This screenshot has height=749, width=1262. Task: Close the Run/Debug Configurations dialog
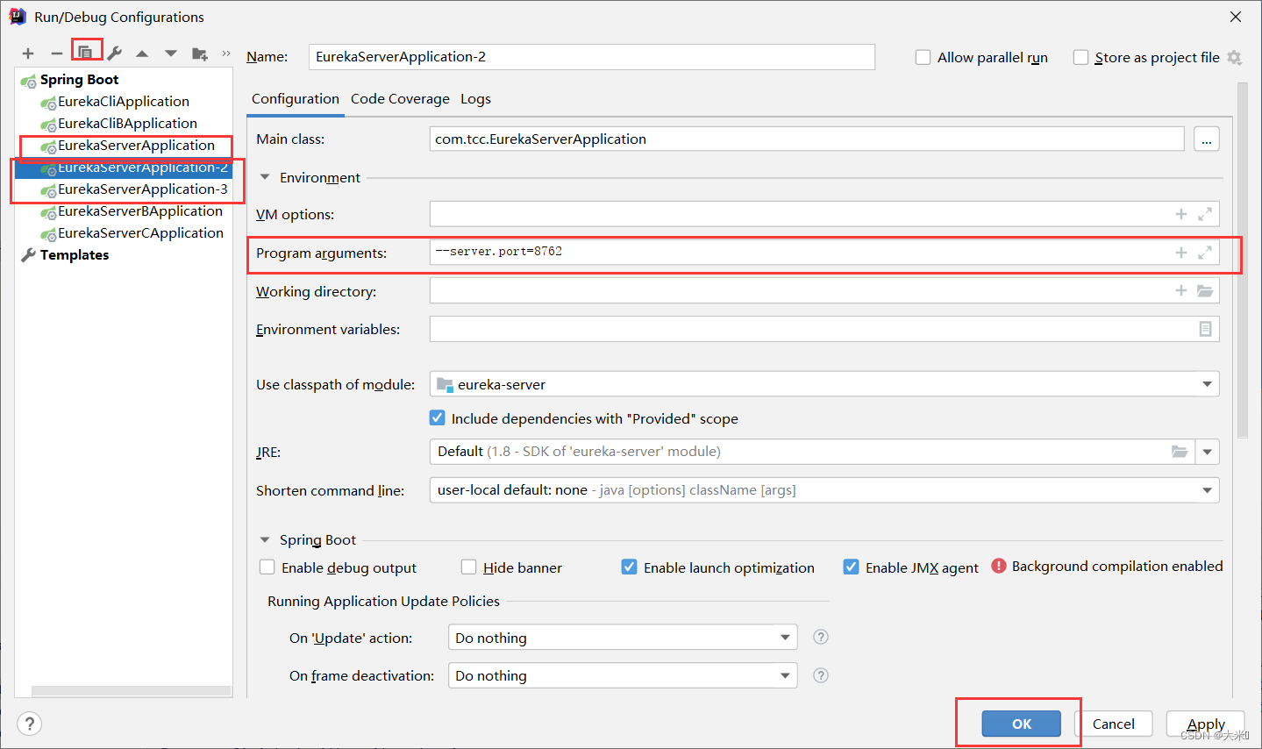tap(1236, 17)
